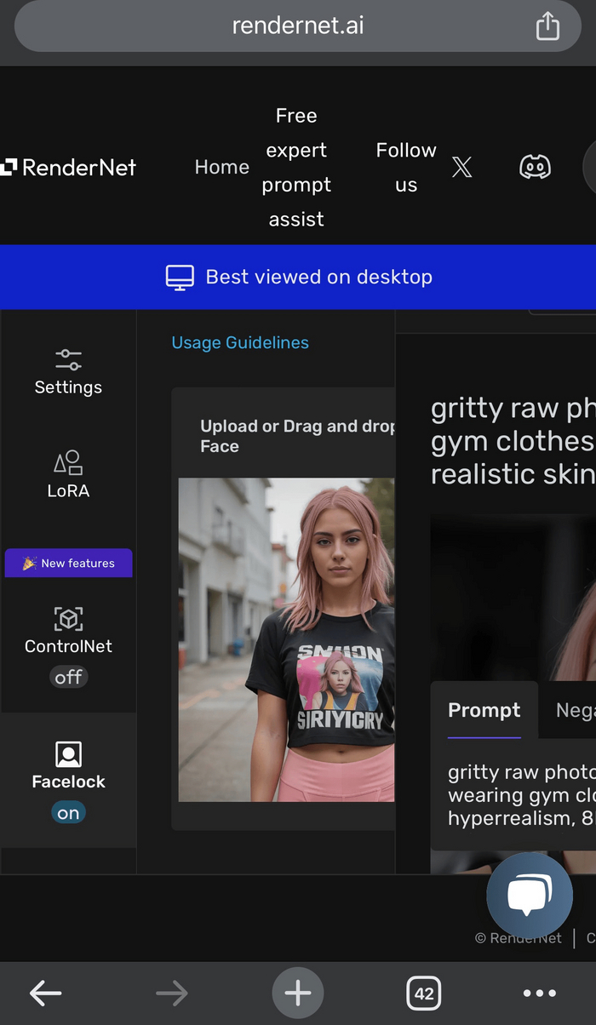Tap the new tab plus button
The image size is (596, 1025).
[298, 993]
